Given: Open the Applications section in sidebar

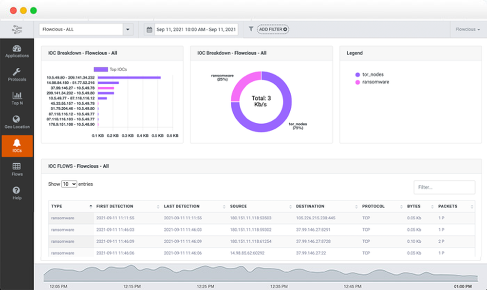Looking at the screenshot, I should click(x=17, y=51).
